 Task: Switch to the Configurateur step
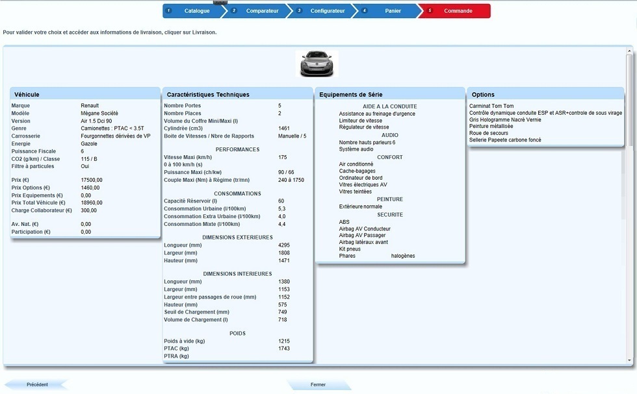tap(327, 11)
